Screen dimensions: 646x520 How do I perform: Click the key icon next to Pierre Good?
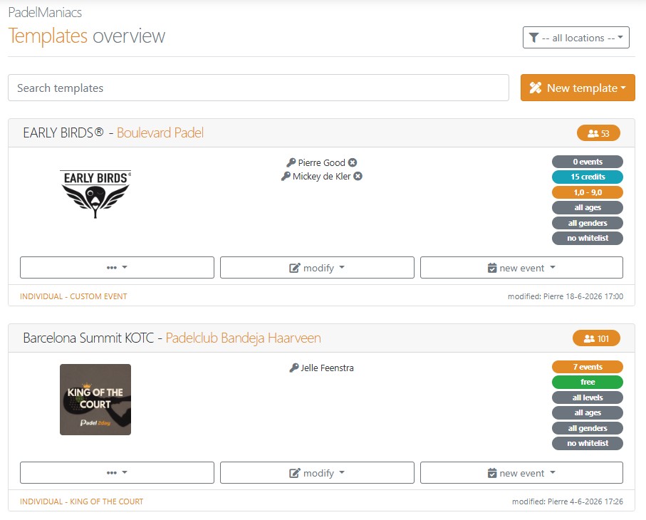[291, 162]
